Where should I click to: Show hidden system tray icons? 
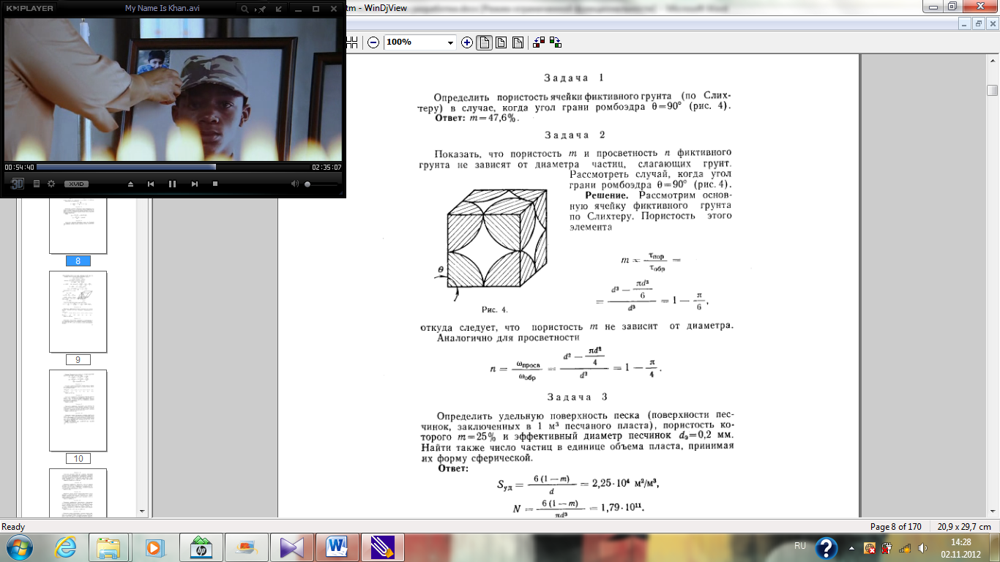[x=852, y=547]
